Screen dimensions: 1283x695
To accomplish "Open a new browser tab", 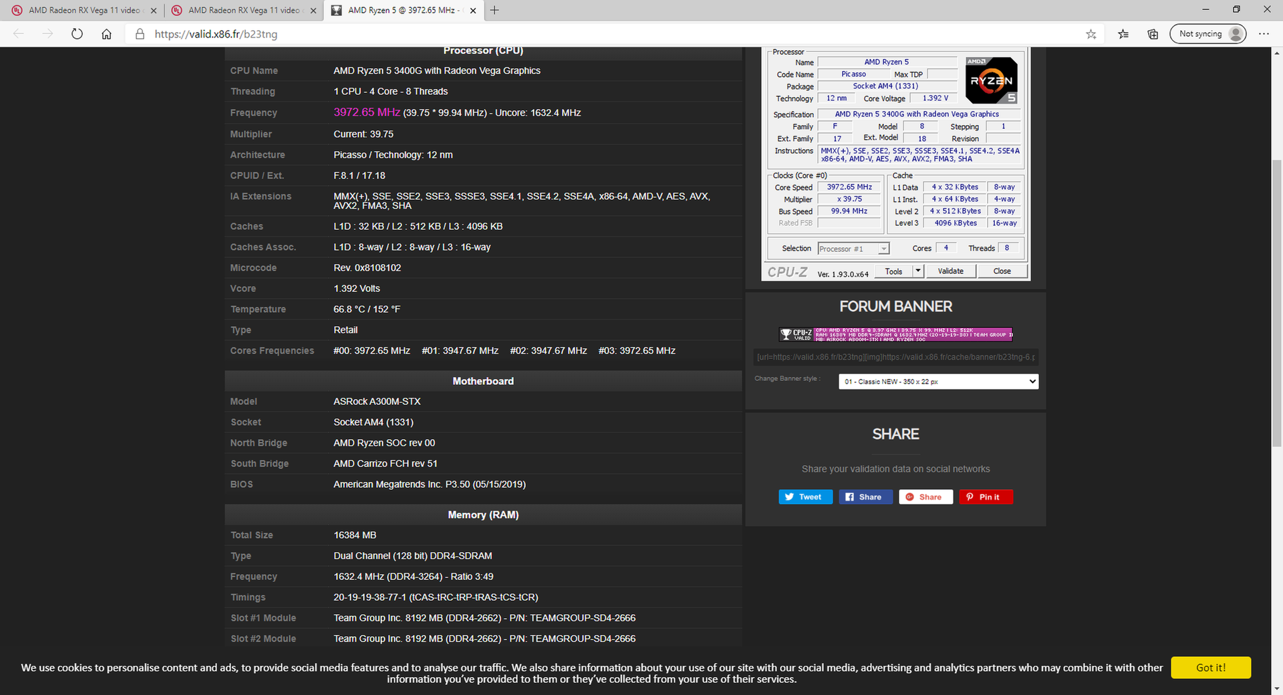I will pos(494,10).
